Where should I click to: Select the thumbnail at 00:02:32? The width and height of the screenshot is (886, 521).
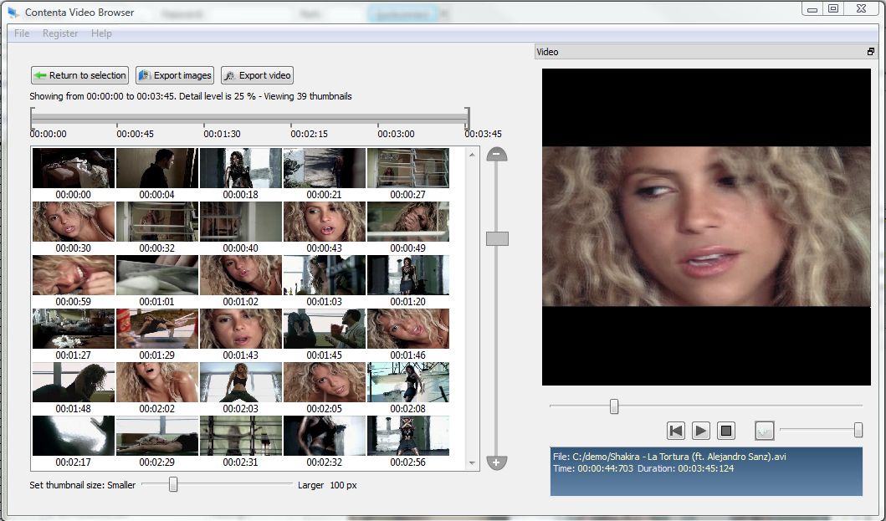(x=325, y=436)
